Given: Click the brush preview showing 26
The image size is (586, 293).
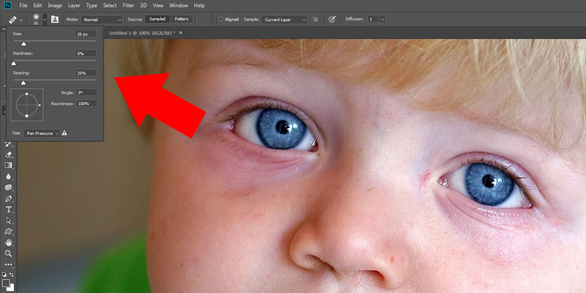Looking at the screenshot, I should [36, 19].
